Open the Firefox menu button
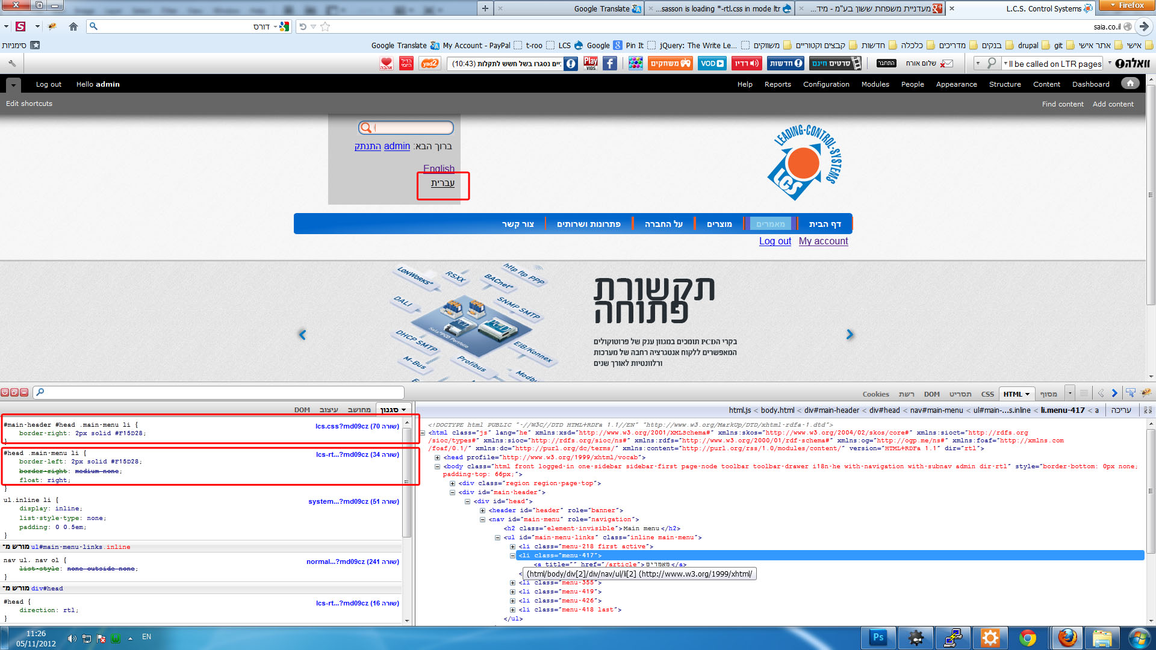Image resolution: width=1156 pixels, height=650 pixels. coord(1126,5)
